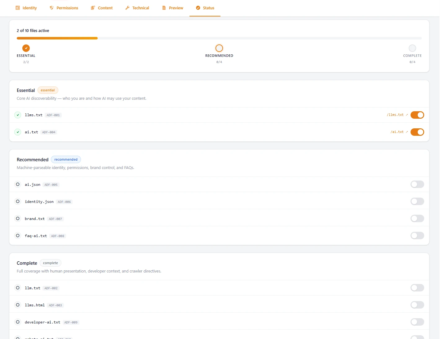Click the status circle beside llms.html
This screenshot has width=440, height=339.
18,305
